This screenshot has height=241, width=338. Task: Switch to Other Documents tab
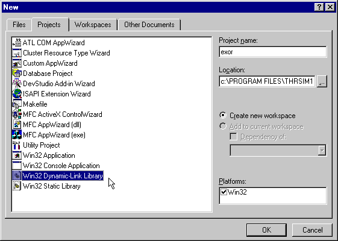149,25
